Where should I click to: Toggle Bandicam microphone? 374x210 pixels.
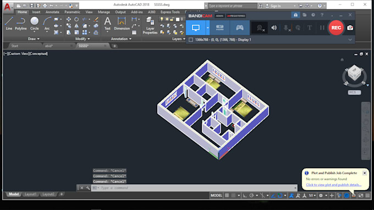pyautogui.click(x=287, y=28)
